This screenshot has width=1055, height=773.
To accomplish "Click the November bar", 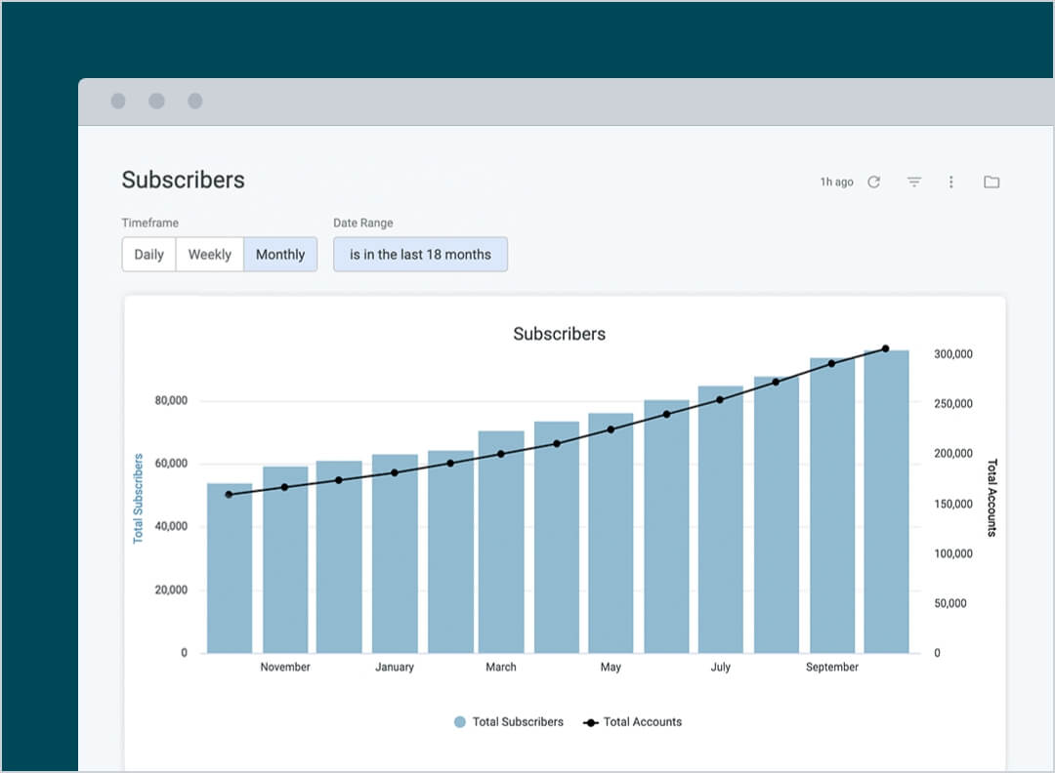I will point(285,559).
